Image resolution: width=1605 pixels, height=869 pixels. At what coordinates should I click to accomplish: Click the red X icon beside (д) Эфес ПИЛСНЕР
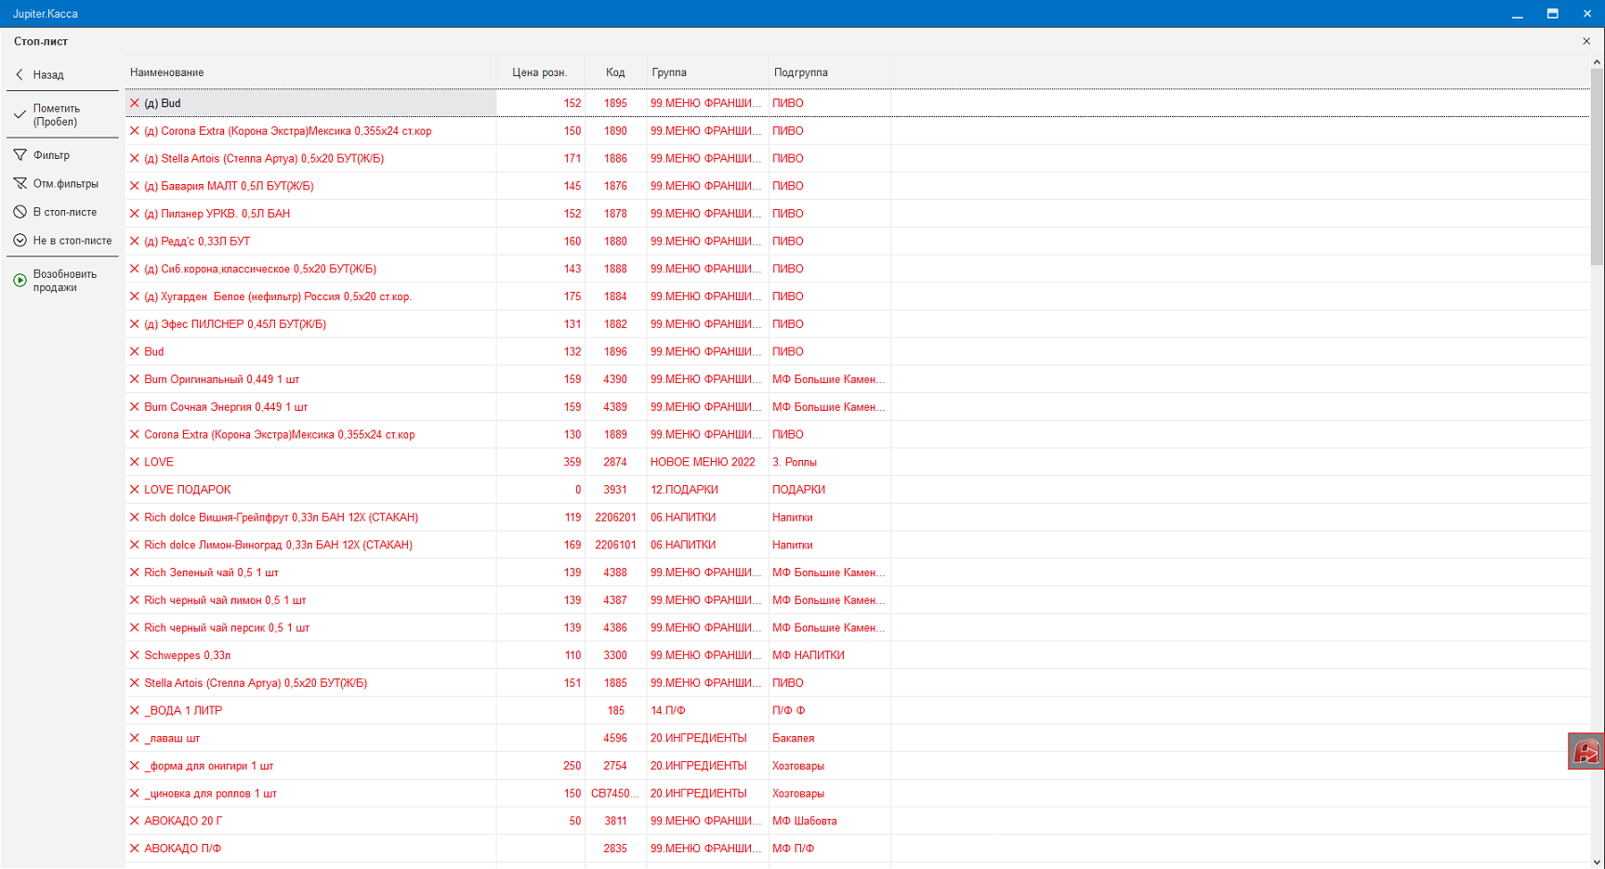135,324
